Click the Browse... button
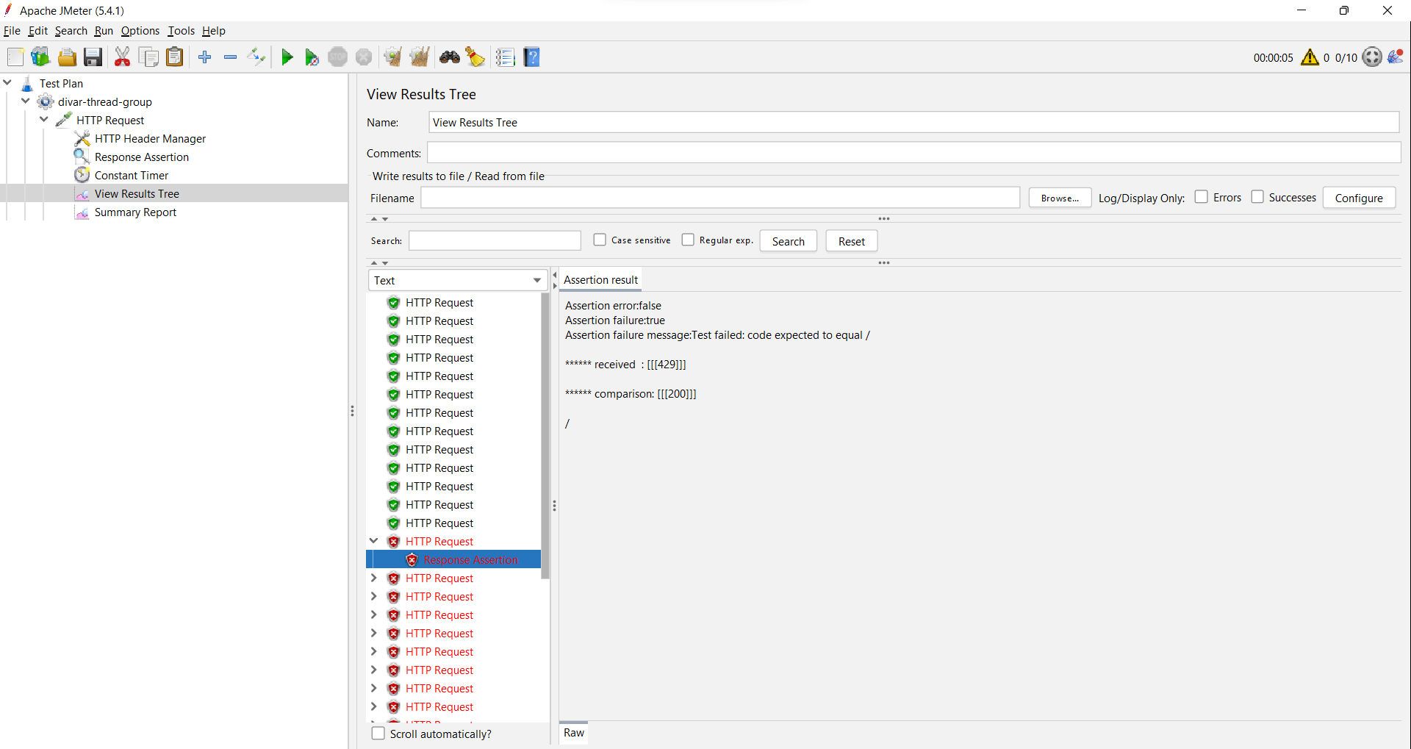 click(1060, 198)
